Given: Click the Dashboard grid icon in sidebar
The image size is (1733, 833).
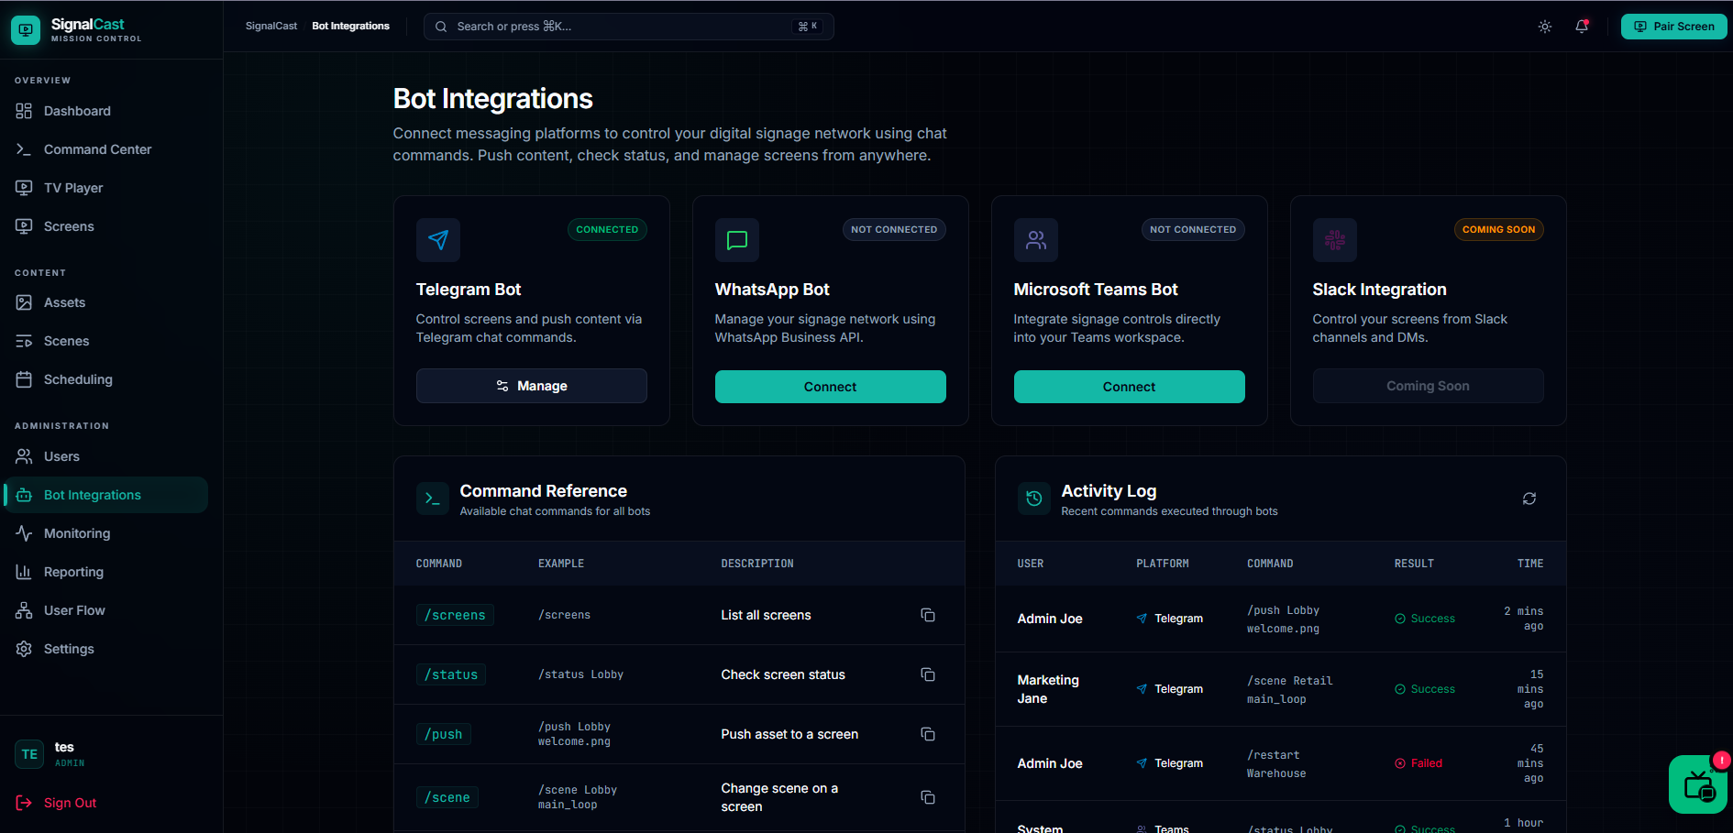Looking at the screenshot, I should 24,111.
